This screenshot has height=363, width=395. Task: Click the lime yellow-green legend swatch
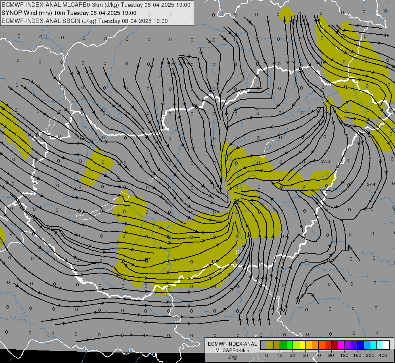pos(296,345)
